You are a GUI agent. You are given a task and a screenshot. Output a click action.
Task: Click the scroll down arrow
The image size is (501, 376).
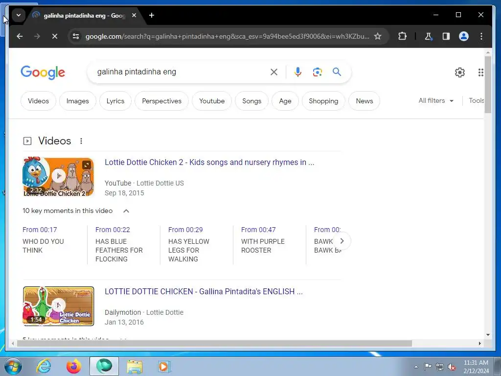488,335
